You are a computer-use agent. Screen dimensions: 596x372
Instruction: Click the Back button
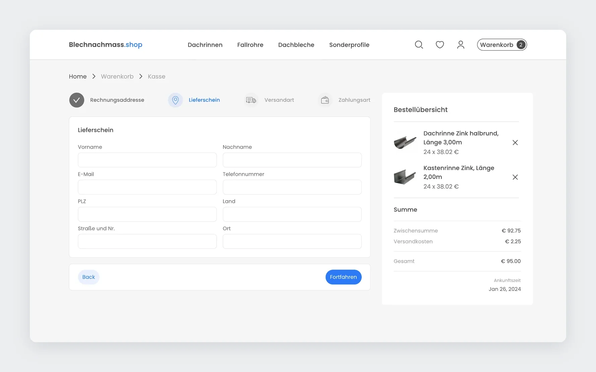tap(88, 277)
